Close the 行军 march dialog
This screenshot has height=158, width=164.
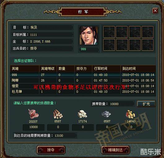(x=155, y=11)
